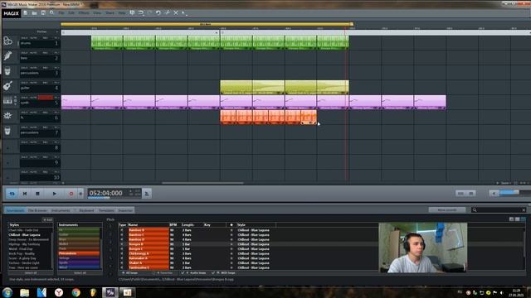The height and width of the screenshot is (298, 531).
Task: Mute the drums track
Action: (x=33, y=38)
